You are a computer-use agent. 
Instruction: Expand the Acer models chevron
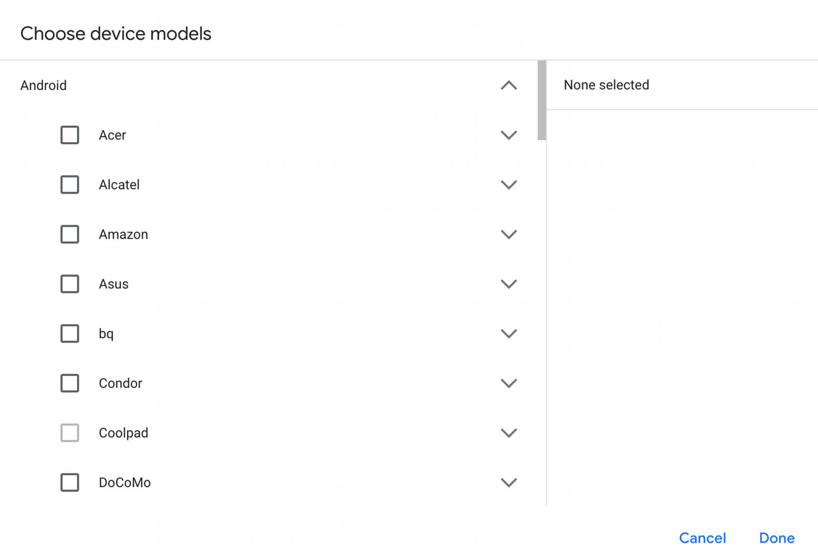point(509,135)
